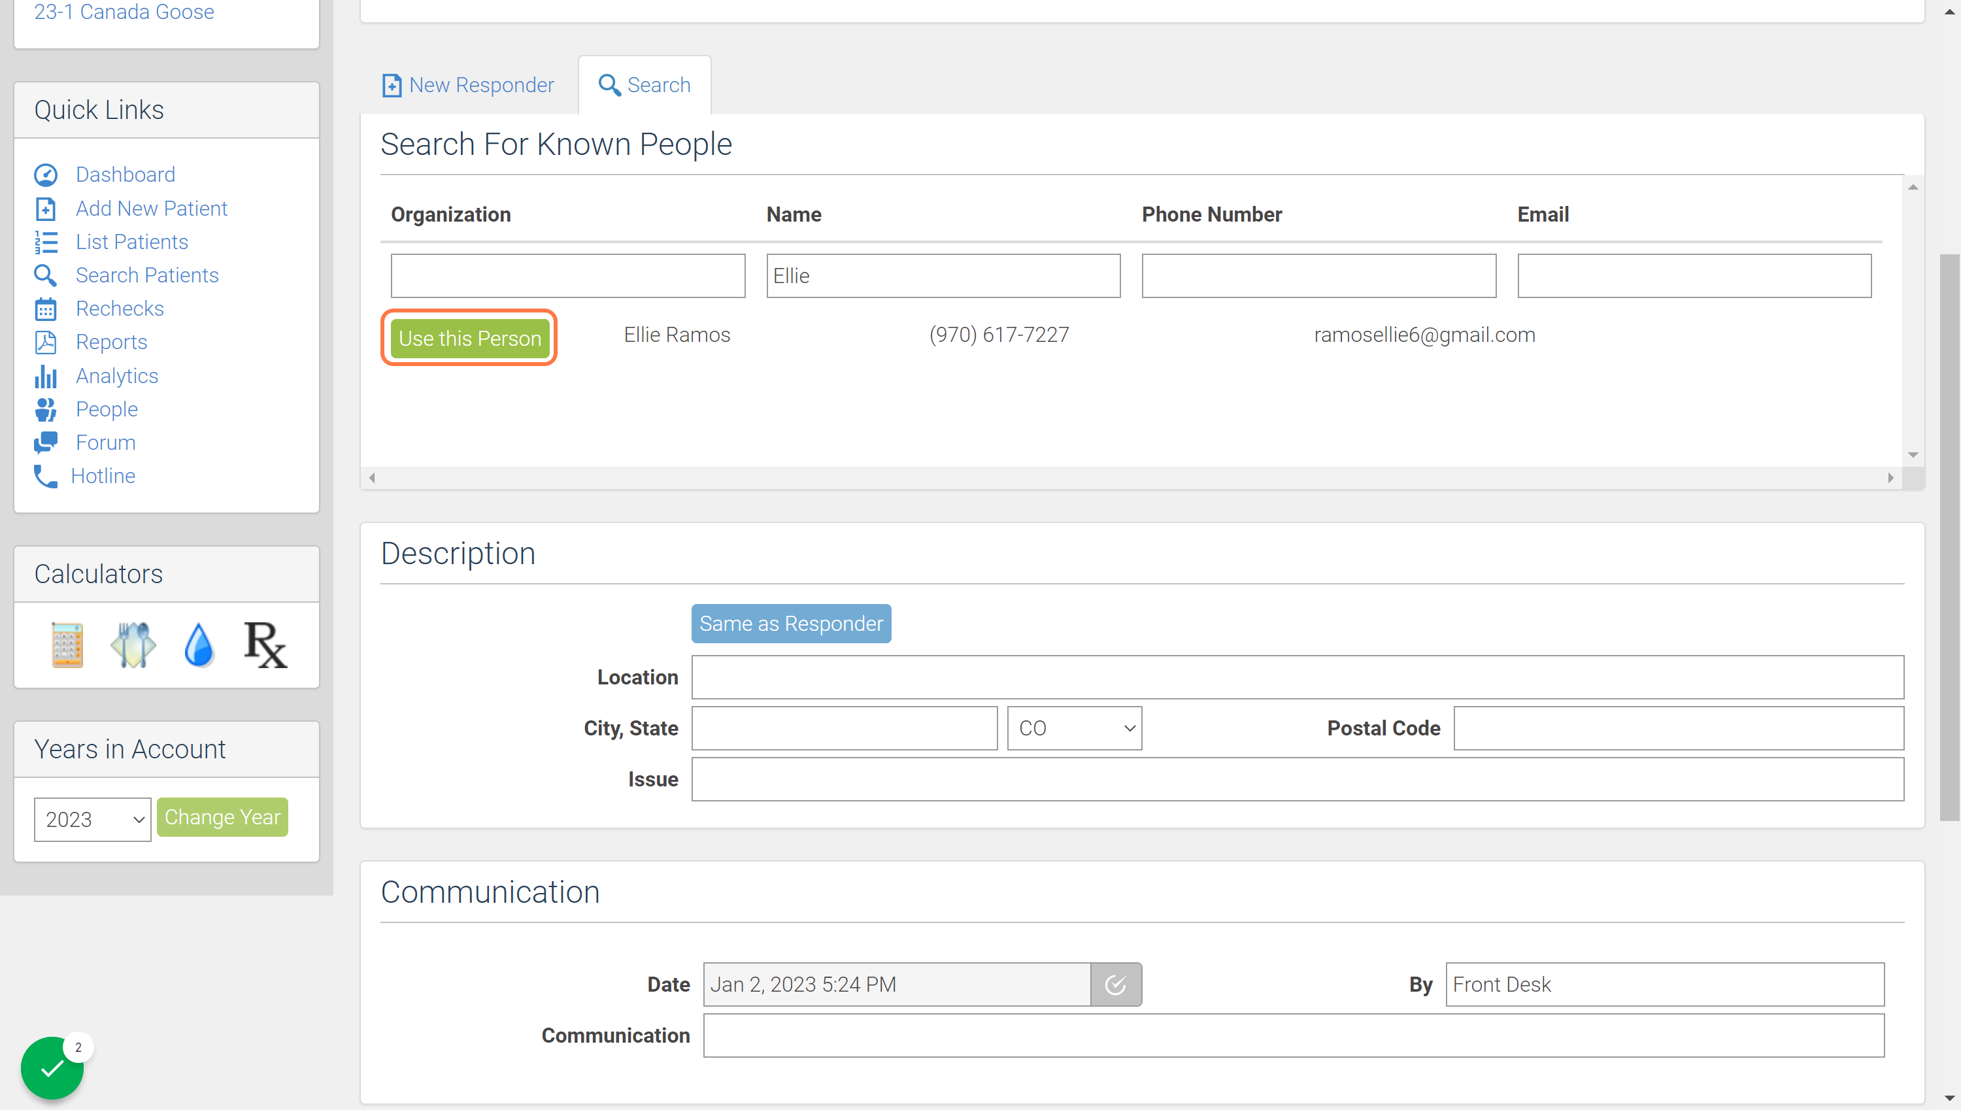Select the Search tab
Screen dimensions: 1961x1110
pyautogui.click(x=645, y=84)
